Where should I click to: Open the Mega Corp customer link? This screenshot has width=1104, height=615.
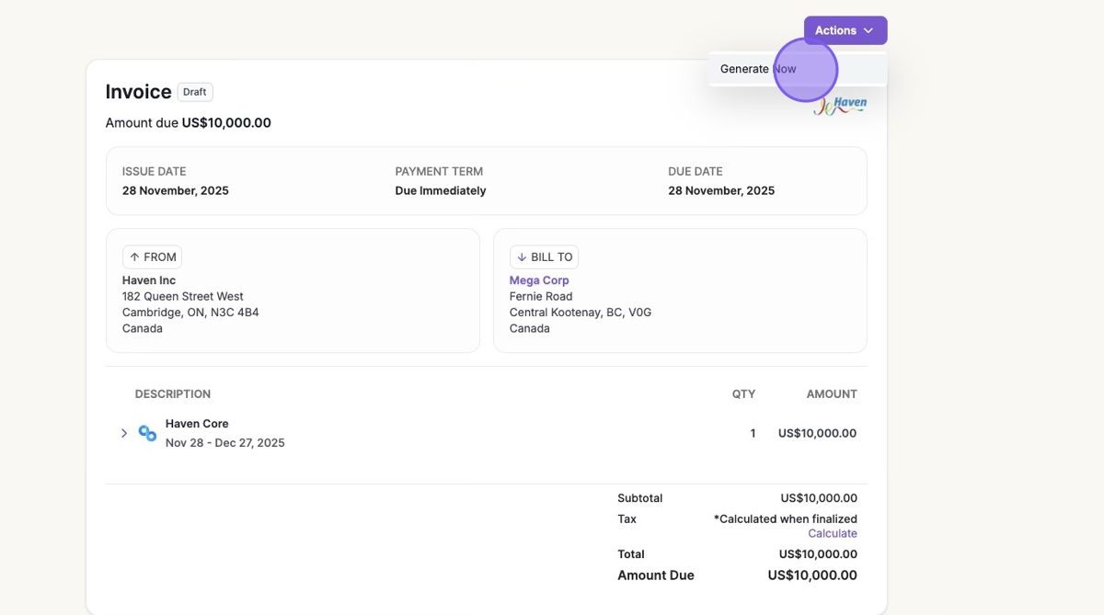pyautogui.click(x=539, y=280)
